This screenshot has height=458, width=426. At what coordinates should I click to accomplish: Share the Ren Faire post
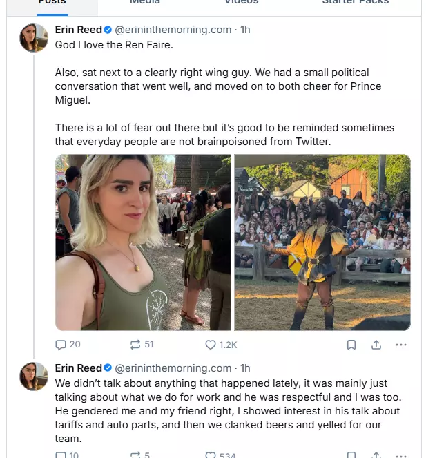pos(376,345)
